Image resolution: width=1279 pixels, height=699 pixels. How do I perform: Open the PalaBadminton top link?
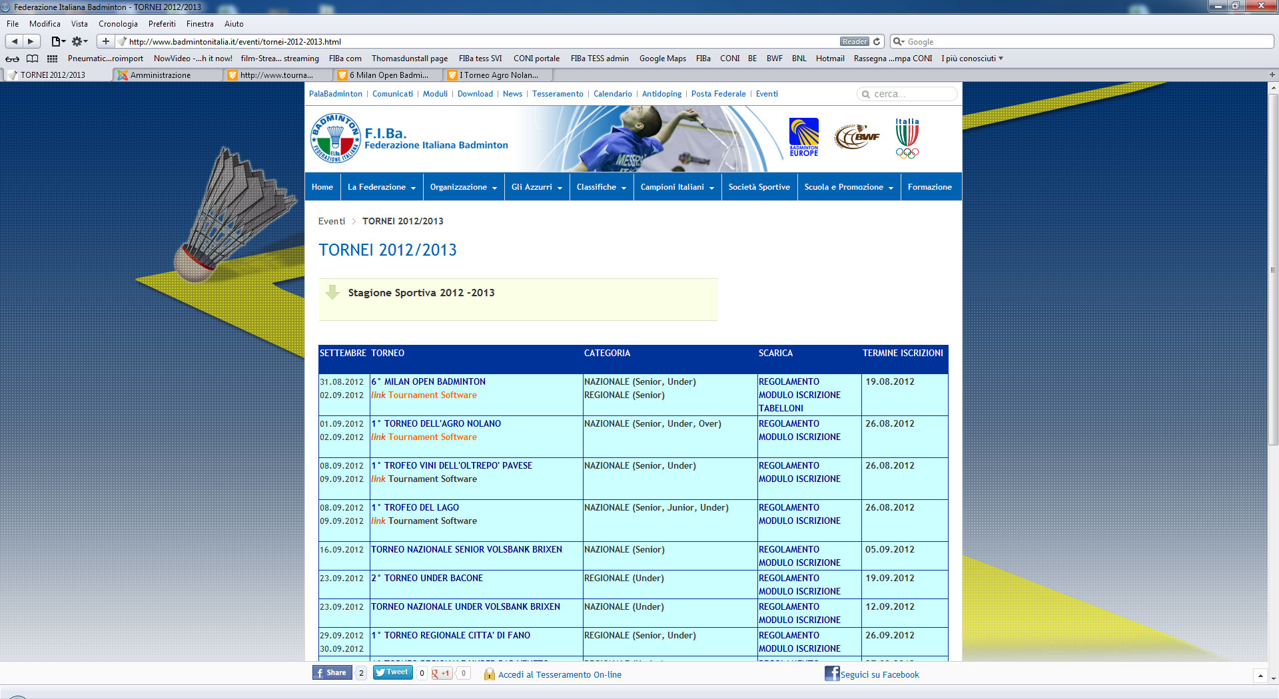point(336,94)
